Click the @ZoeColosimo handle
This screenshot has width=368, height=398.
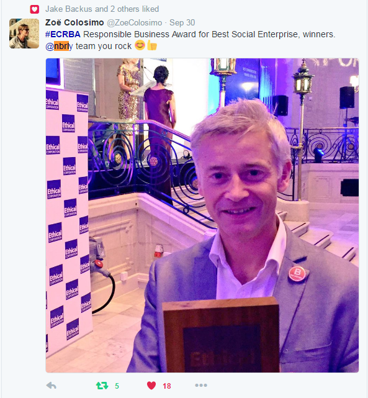135,23
